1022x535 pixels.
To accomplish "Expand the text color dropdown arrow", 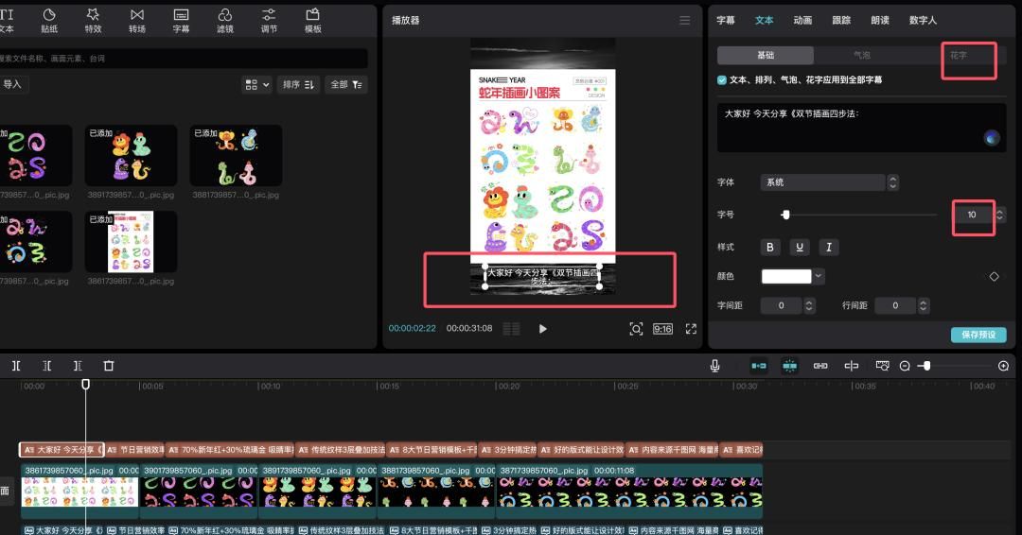I will tap(819, 277).
